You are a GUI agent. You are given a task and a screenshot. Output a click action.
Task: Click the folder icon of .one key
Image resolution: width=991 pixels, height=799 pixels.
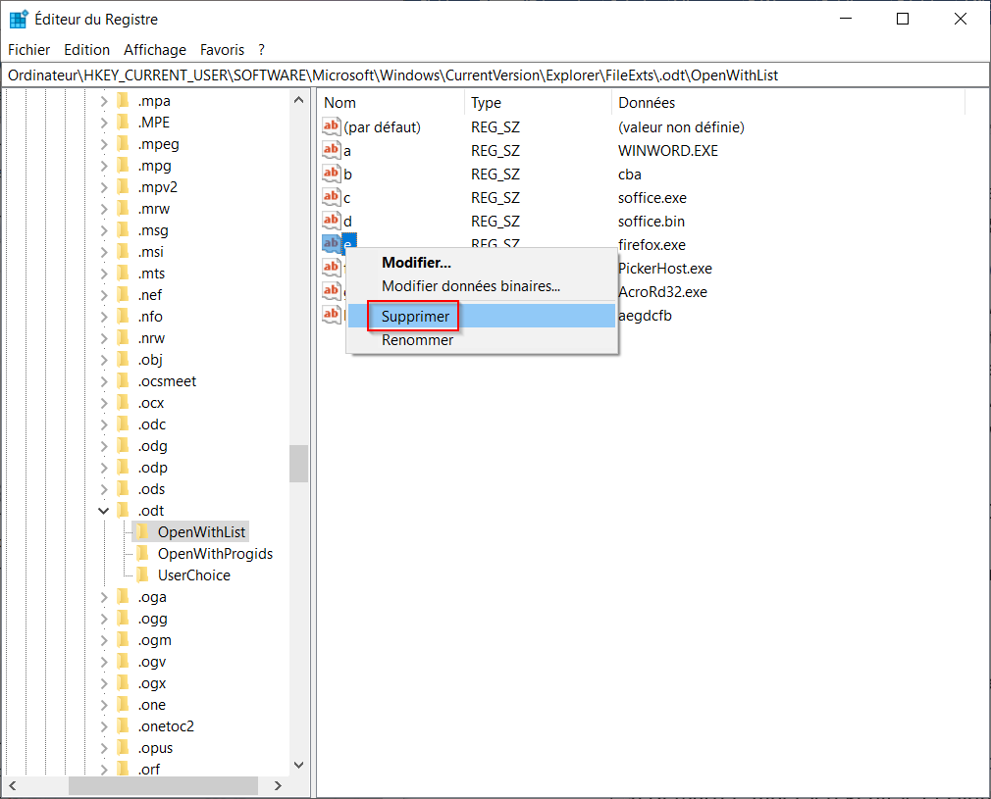[124, 704]
